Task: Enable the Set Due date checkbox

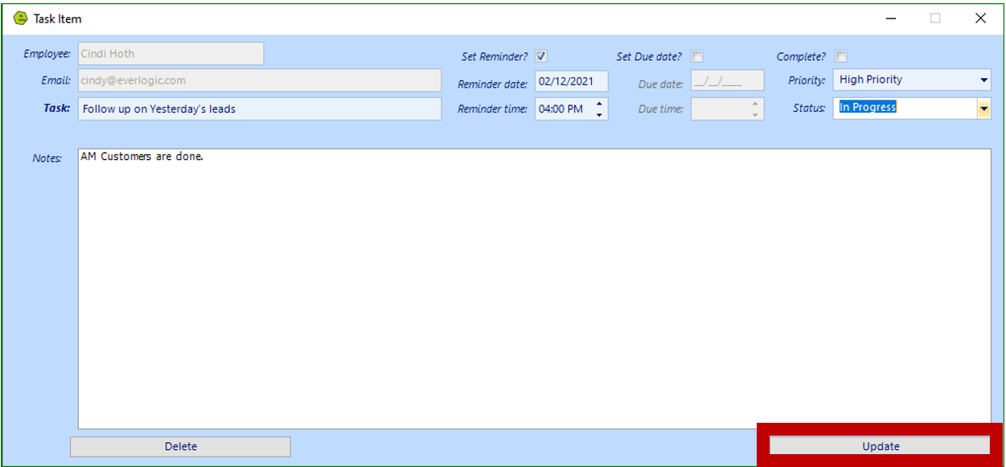Action: [x=697, y=56]
